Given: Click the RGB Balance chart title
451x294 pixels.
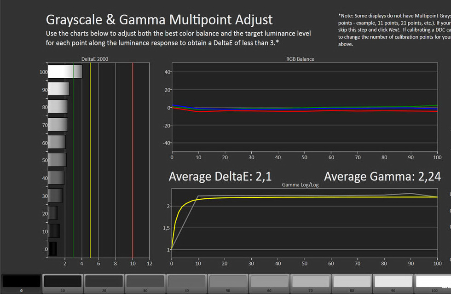Looking at the screenshot, I should pos(300,59).
